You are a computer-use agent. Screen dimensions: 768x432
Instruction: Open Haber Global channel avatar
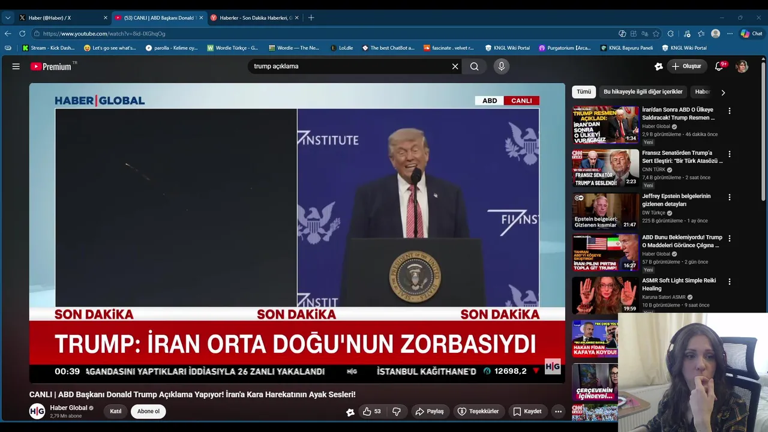coord(37,412)
